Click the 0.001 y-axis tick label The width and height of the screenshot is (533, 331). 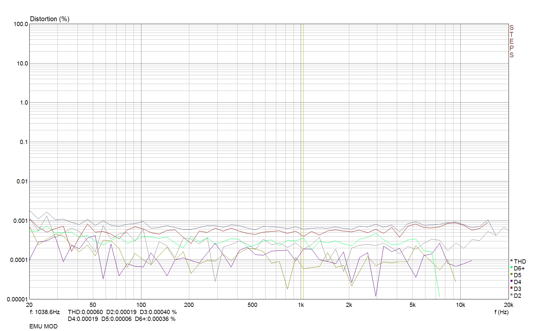click(x=21, y=221)
